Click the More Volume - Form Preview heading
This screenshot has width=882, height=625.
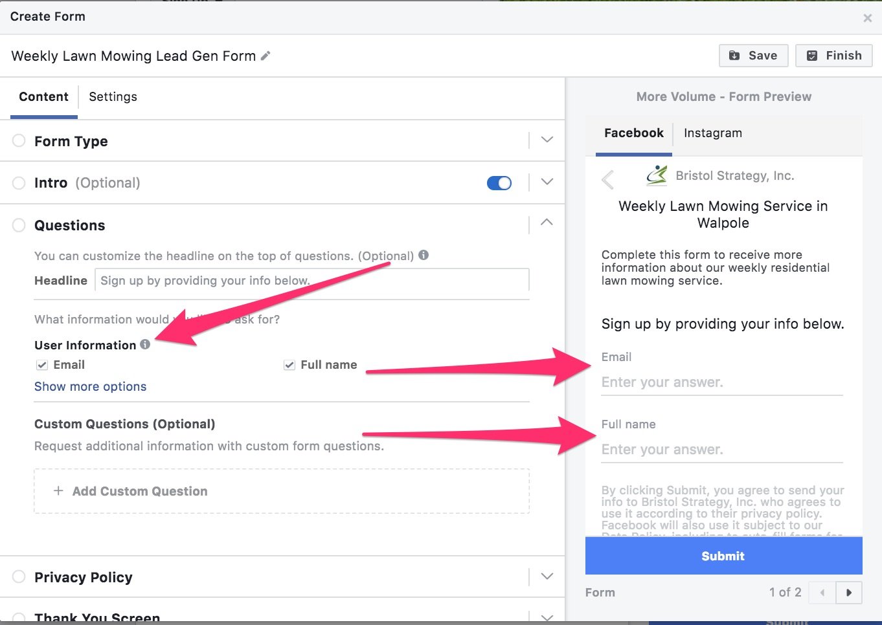coord(724,97)
